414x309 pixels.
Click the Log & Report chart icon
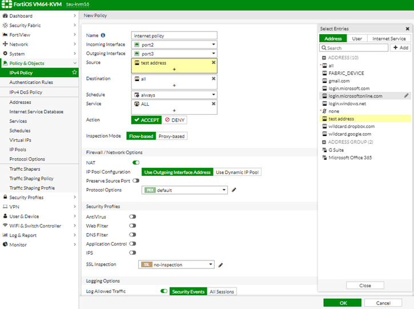(x=5, y=235)
